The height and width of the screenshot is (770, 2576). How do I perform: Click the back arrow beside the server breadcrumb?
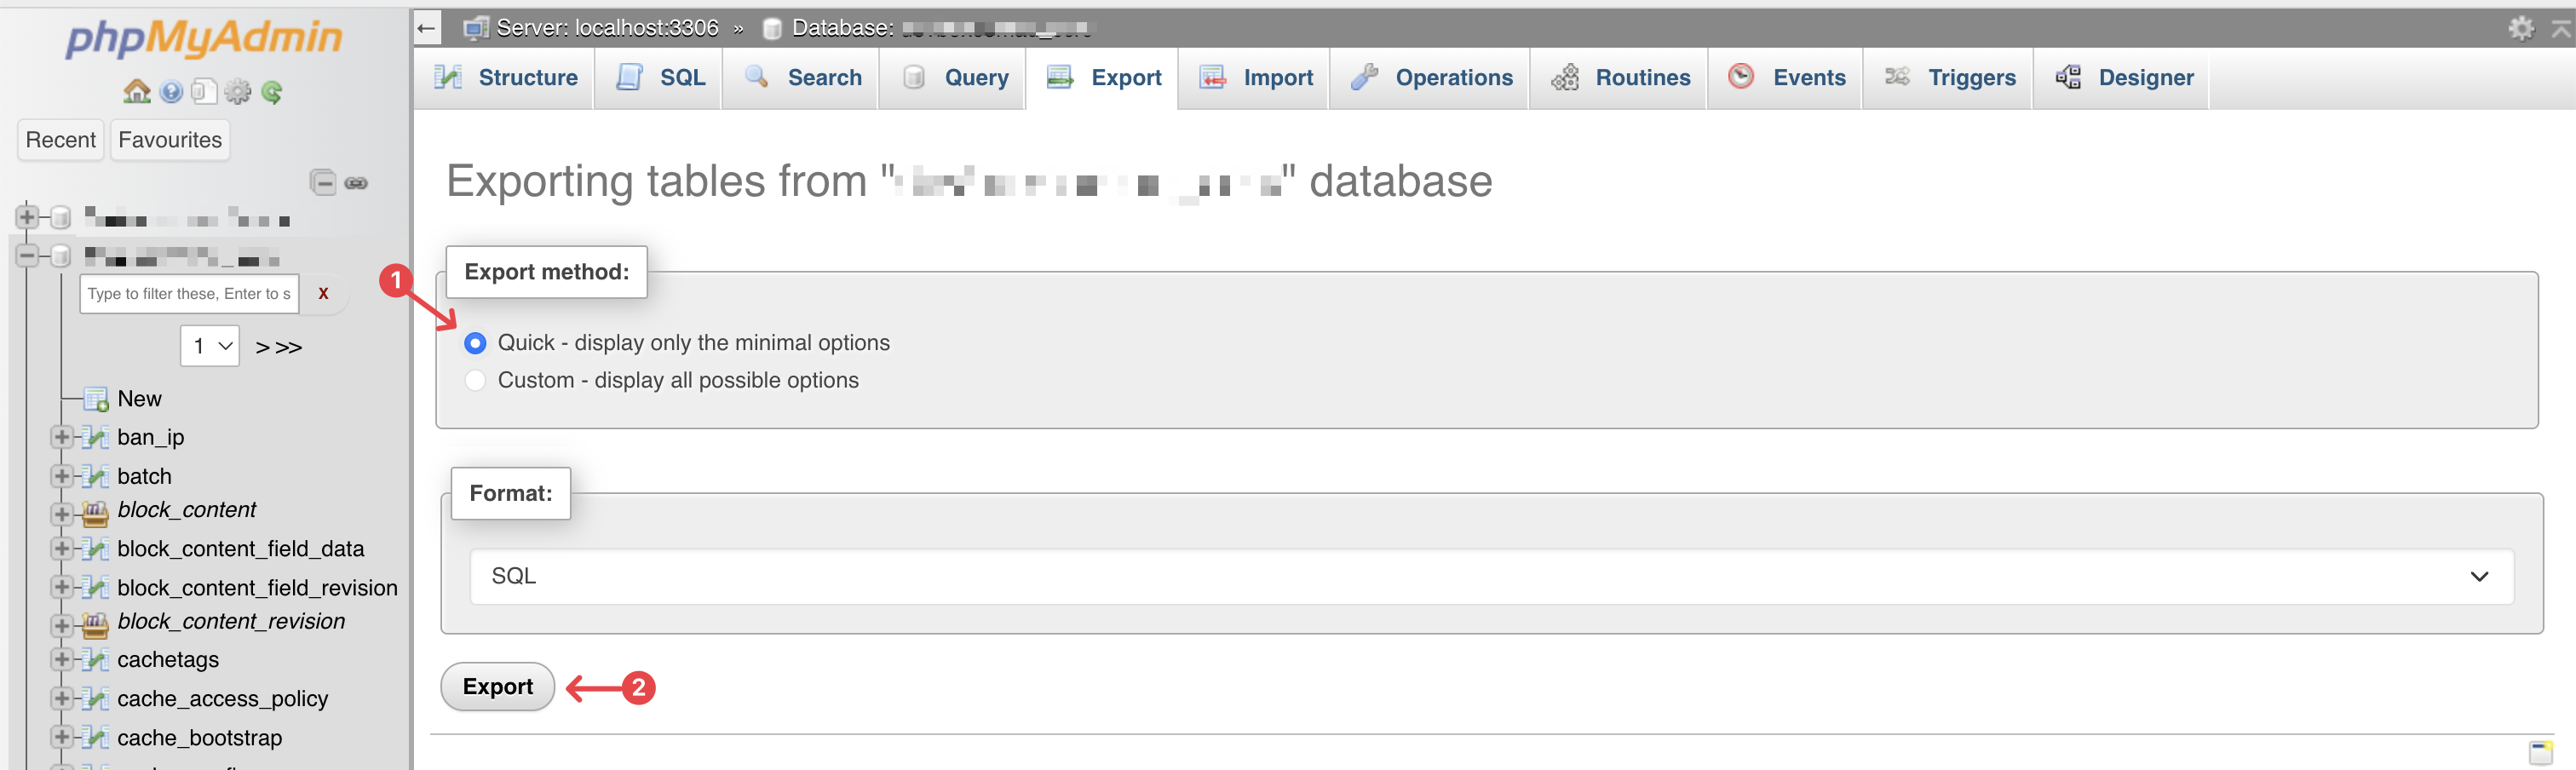tap(427, 28)
